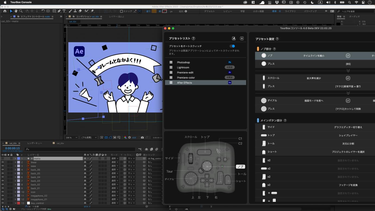375x211 pixels.
Task: Click the help icon next to プリセットリスト
Action: click(193, 39)
